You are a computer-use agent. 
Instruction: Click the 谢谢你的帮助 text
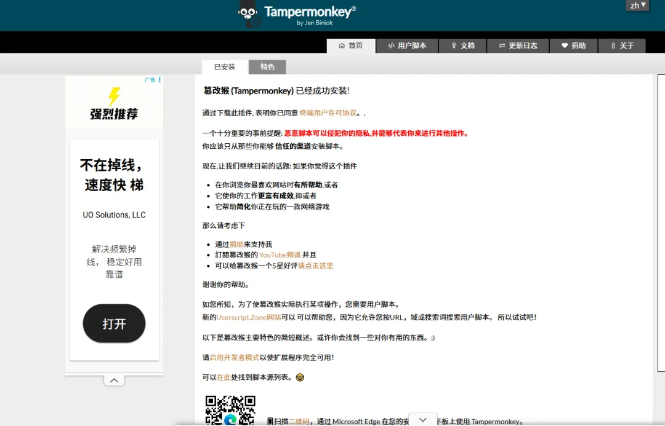click(x=225, y=285)
